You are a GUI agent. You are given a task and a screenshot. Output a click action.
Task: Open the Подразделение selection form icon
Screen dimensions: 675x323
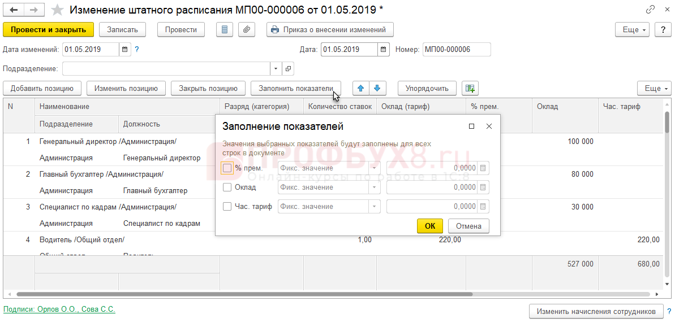coord(288,68)
